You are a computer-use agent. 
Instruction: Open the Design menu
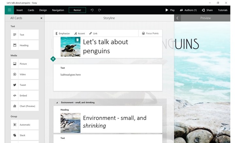[x=43, y=10]
